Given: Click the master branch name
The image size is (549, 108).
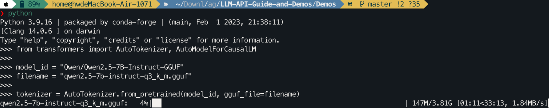Looking at the screenshot, I should 380,4.
